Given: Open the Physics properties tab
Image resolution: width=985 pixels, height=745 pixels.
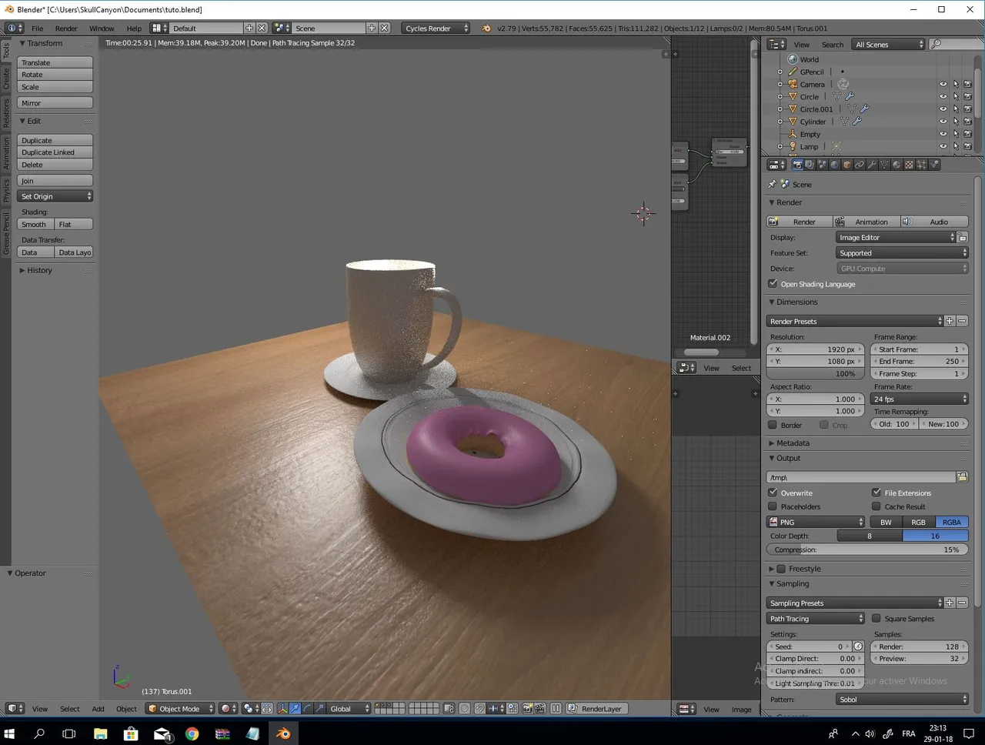Looking at the screenshot, I should [x=934, y=165].
